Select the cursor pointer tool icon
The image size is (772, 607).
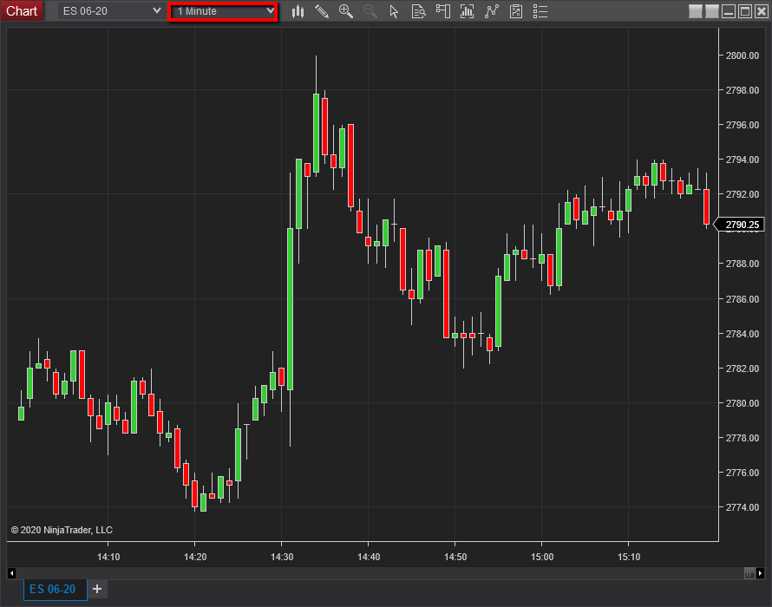394,11
